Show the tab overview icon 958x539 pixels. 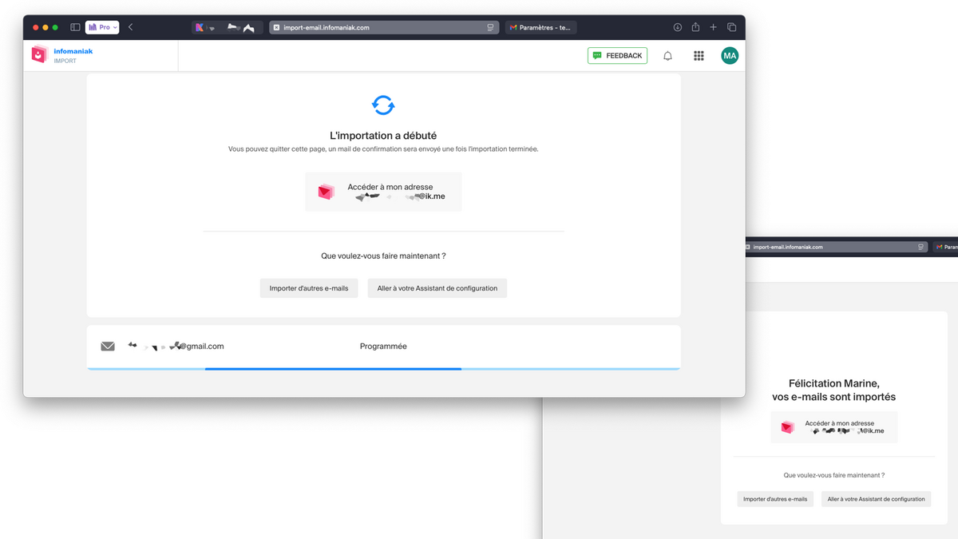coord(731,27)
